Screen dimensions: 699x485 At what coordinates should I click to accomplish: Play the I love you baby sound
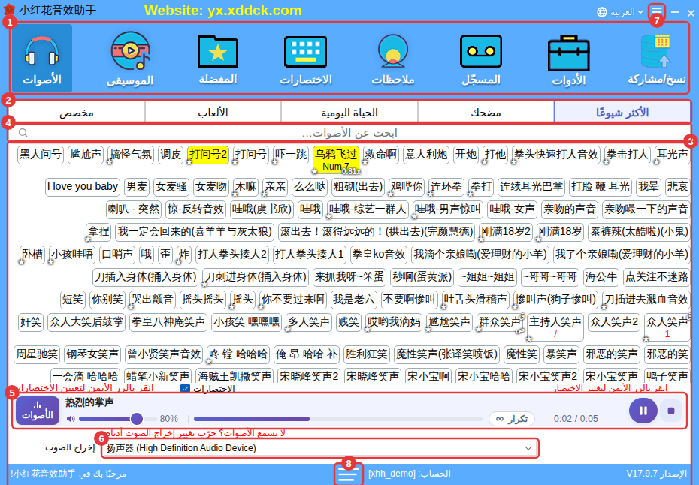(83, 186)
